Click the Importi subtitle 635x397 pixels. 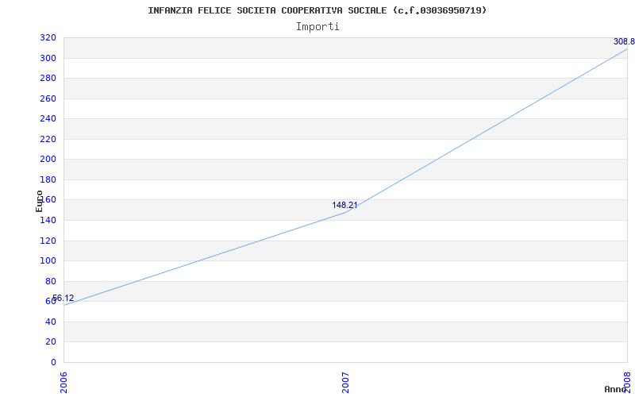tap(317, 27)
